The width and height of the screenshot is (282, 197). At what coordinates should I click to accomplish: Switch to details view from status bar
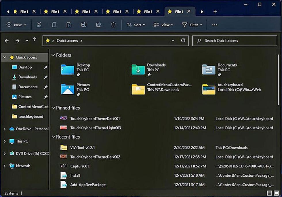tap(270, 193)
